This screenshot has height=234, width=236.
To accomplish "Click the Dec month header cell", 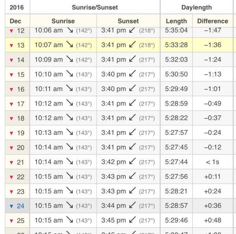I will pos(15,21).
